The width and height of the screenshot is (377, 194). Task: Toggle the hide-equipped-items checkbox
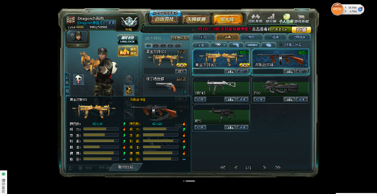[281, 45]
